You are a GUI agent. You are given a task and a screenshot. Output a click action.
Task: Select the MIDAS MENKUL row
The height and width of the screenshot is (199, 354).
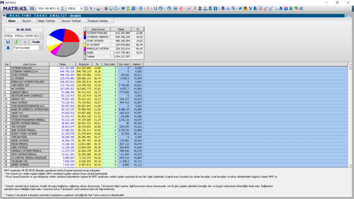(x=176, y=144)
